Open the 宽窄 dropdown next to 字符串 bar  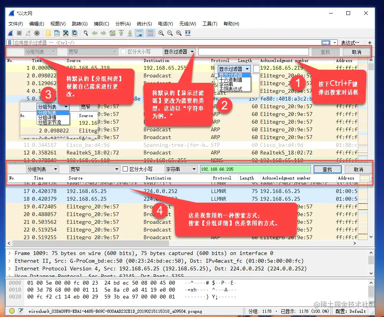pos(94,169)
